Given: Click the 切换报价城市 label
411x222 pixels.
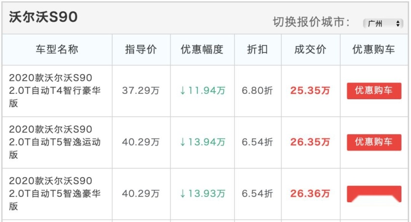Looking at the screenshot, I should click(311, 22).
